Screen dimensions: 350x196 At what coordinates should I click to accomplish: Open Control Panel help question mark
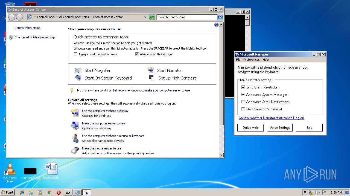[217, 25]
